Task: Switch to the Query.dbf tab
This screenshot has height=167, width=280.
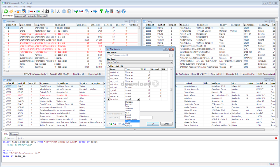Action: click(x=43, y=16)
